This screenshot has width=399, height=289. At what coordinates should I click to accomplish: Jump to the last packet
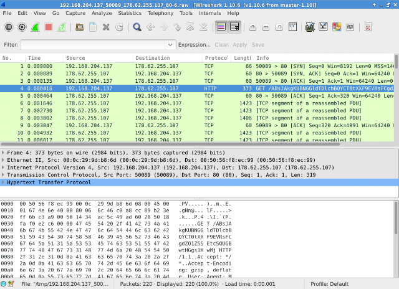coord(203,27)
